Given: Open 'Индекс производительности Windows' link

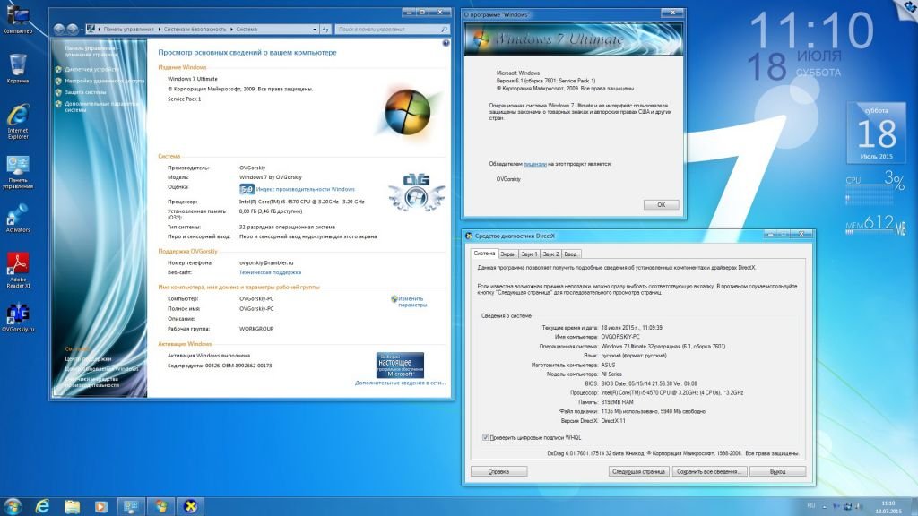Looking at the screenshot, I should pos(305,189).
